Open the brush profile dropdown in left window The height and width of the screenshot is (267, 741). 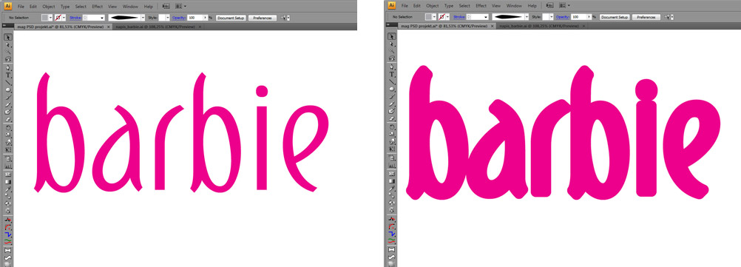[x=143, y=18]
